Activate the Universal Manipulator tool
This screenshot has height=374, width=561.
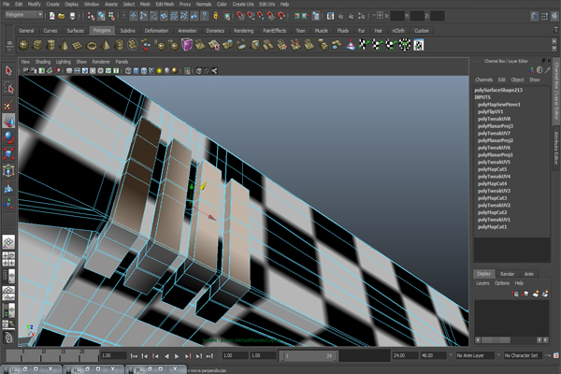click(8, 171)
